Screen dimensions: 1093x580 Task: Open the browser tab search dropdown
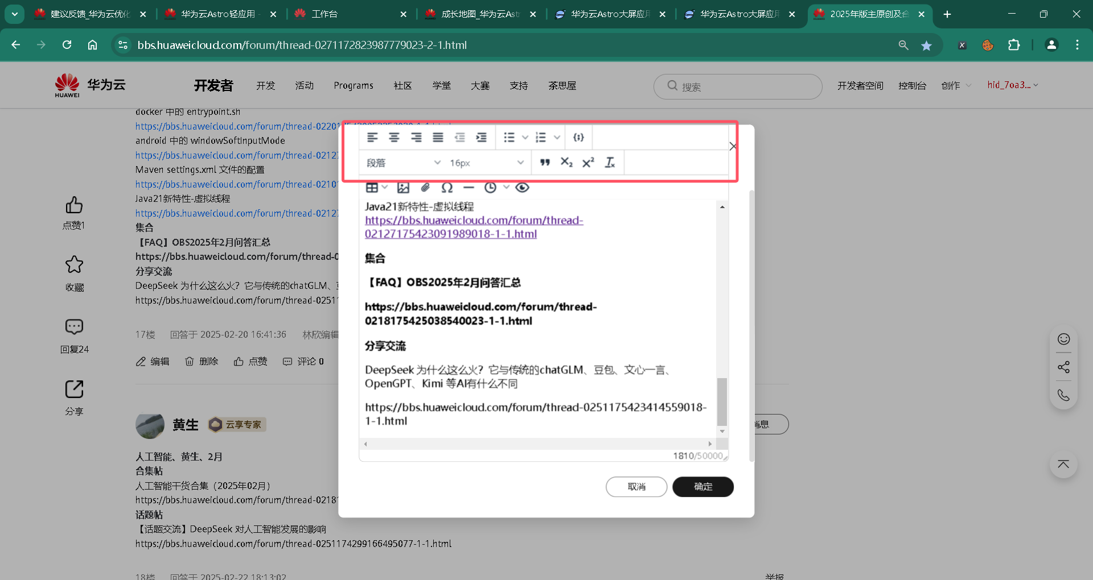pos(15,14)
